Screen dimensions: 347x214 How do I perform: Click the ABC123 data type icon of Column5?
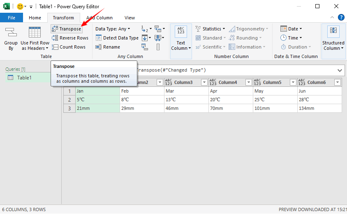coord(257,82)
